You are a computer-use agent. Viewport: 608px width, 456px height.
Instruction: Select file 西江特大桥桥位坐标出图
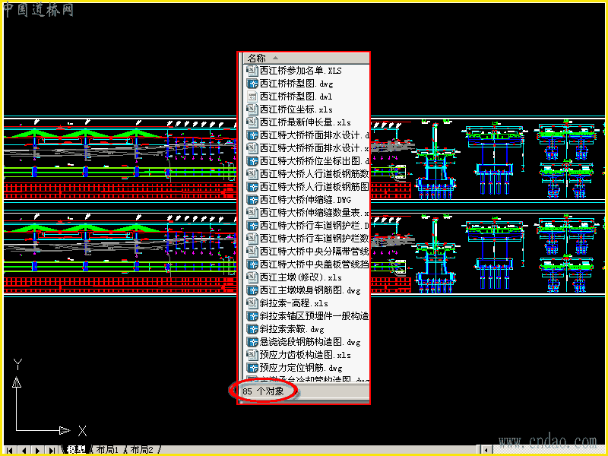pos(314,161)
